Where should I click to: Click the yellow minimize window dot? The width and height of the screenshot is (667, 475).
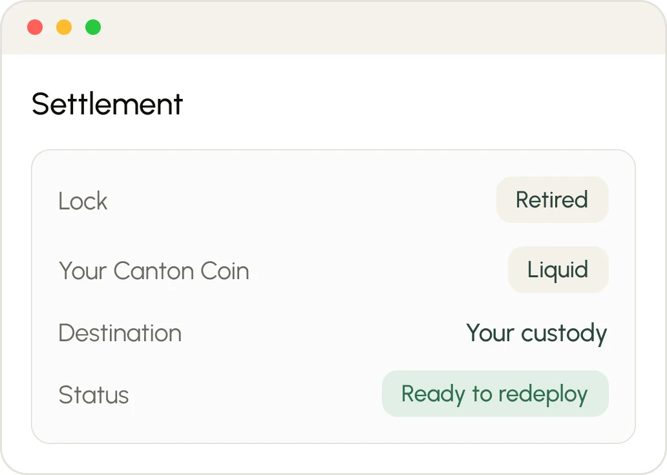[x=64, y=27]
